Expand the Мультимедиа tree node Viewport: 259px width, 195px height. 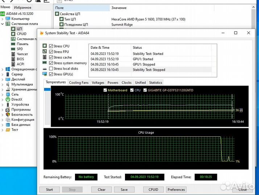tap(2, 84)
